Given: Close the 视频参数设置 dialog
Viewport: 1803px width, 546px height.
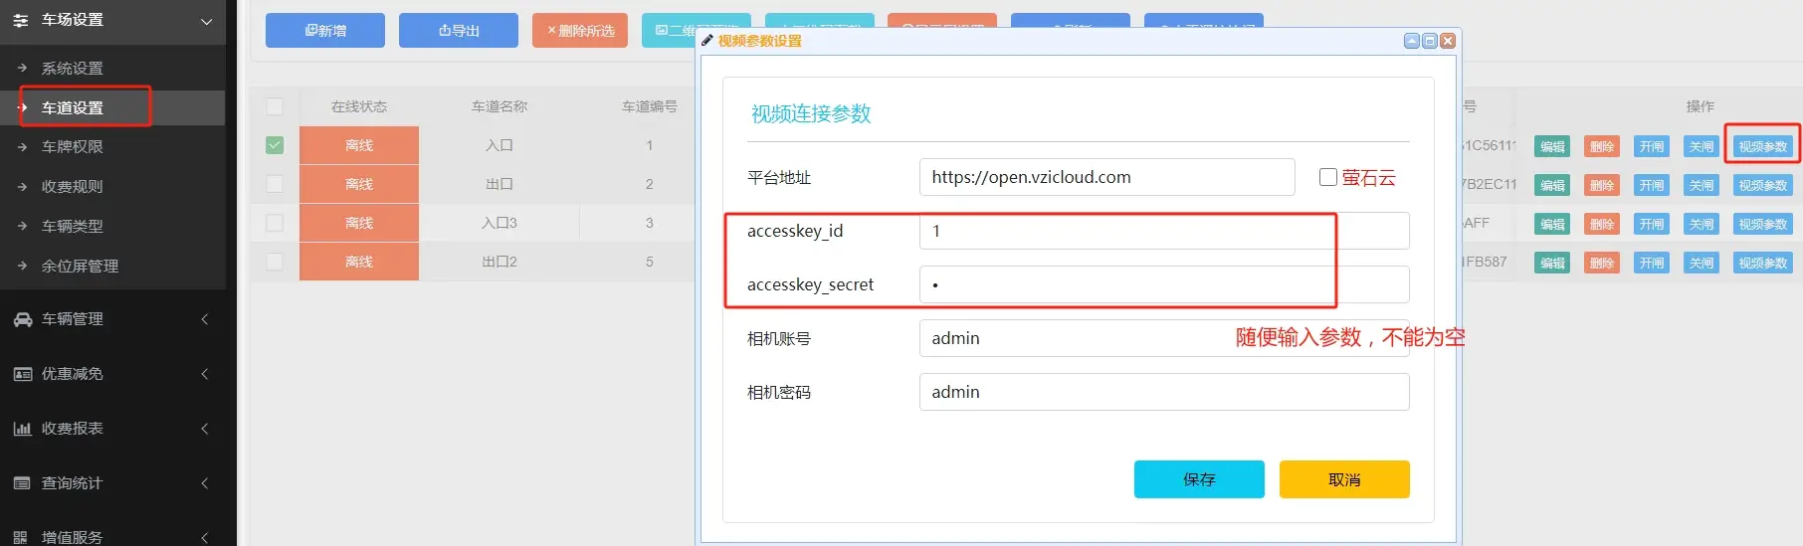Looking at the screenshot, I should [1448, 41].
